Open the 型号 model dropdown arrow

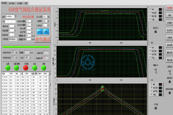point(16,16)
